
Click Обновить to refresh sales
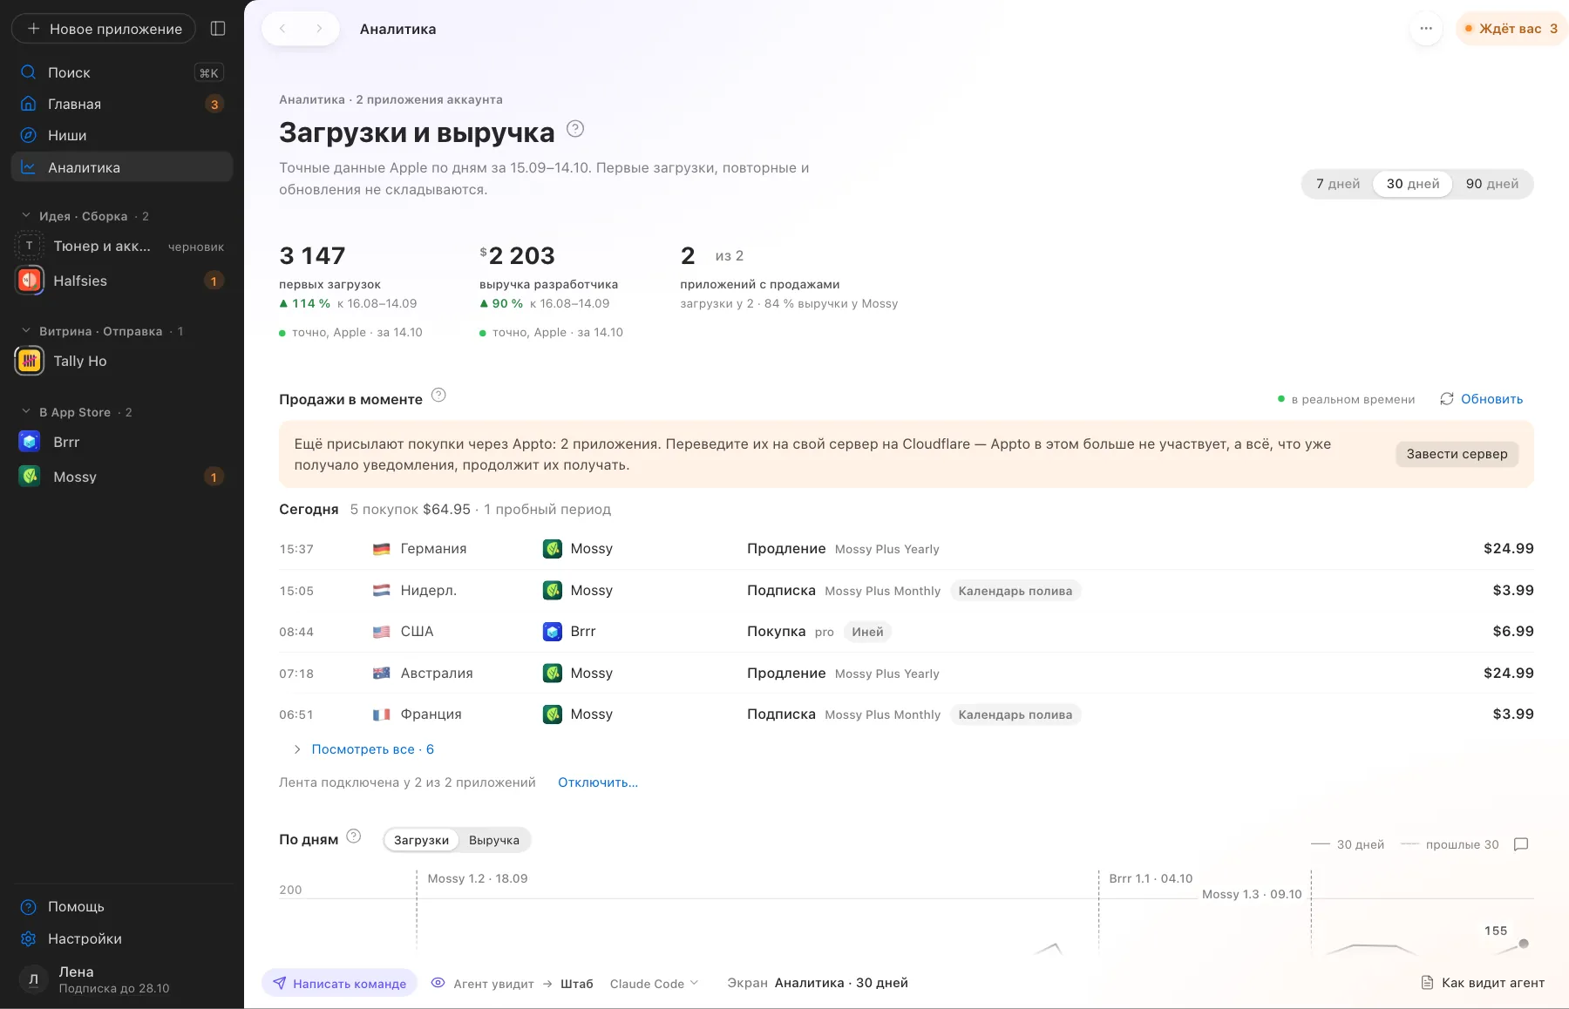(x=1482, y=399)
